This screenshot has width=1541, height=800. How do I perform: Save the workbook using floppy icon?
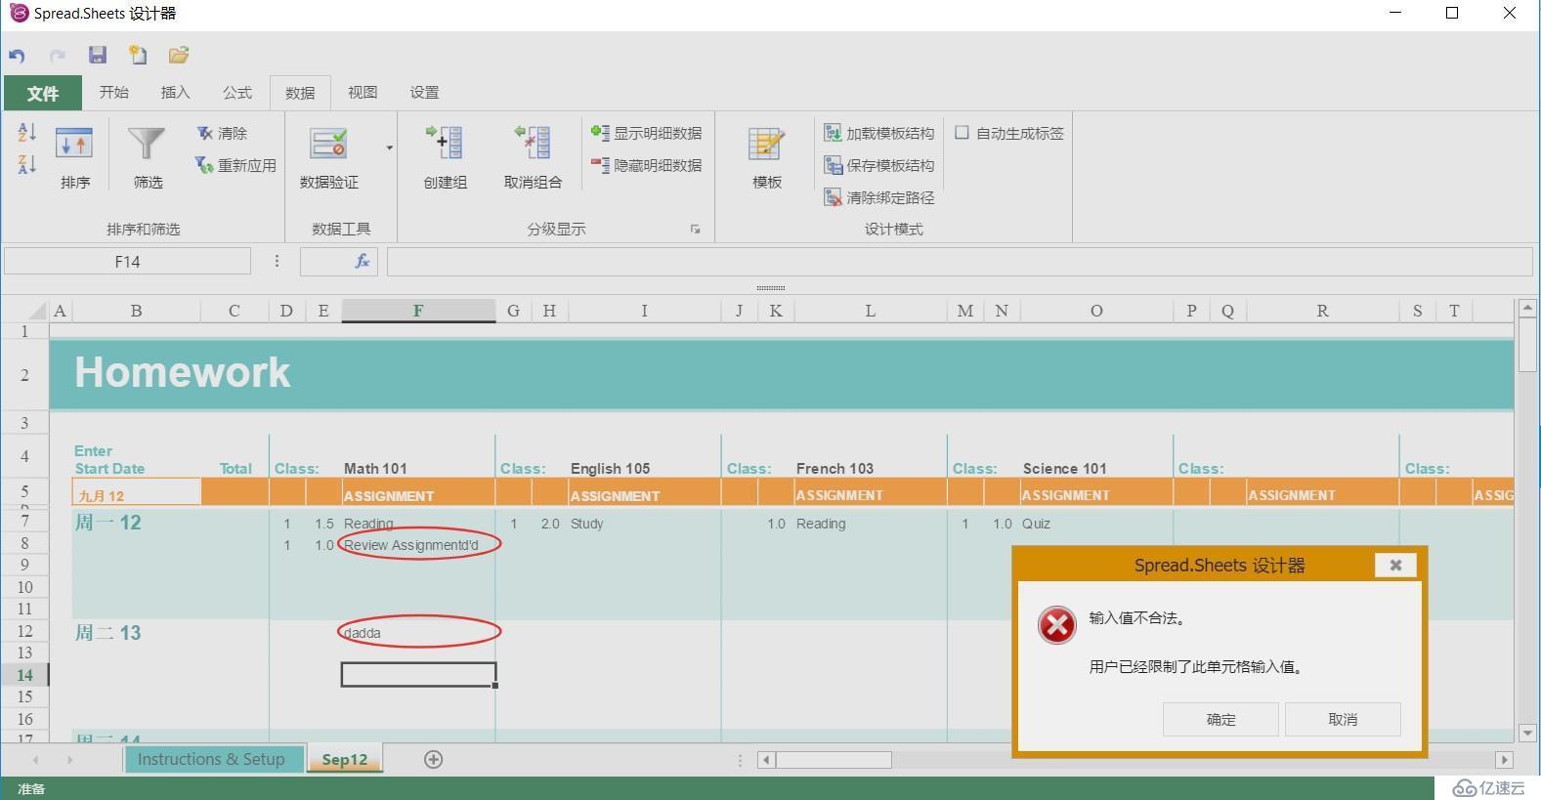point(97,55)
